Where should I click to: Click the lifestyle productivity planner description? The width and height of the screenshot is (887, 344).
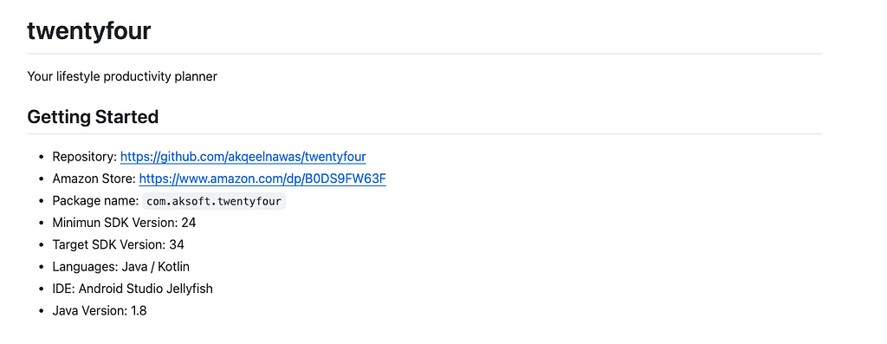tap(122, 76)
